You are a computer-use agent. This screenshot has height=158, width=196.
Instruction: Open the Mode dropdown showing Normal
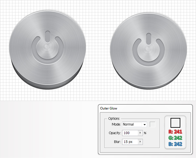134,124
